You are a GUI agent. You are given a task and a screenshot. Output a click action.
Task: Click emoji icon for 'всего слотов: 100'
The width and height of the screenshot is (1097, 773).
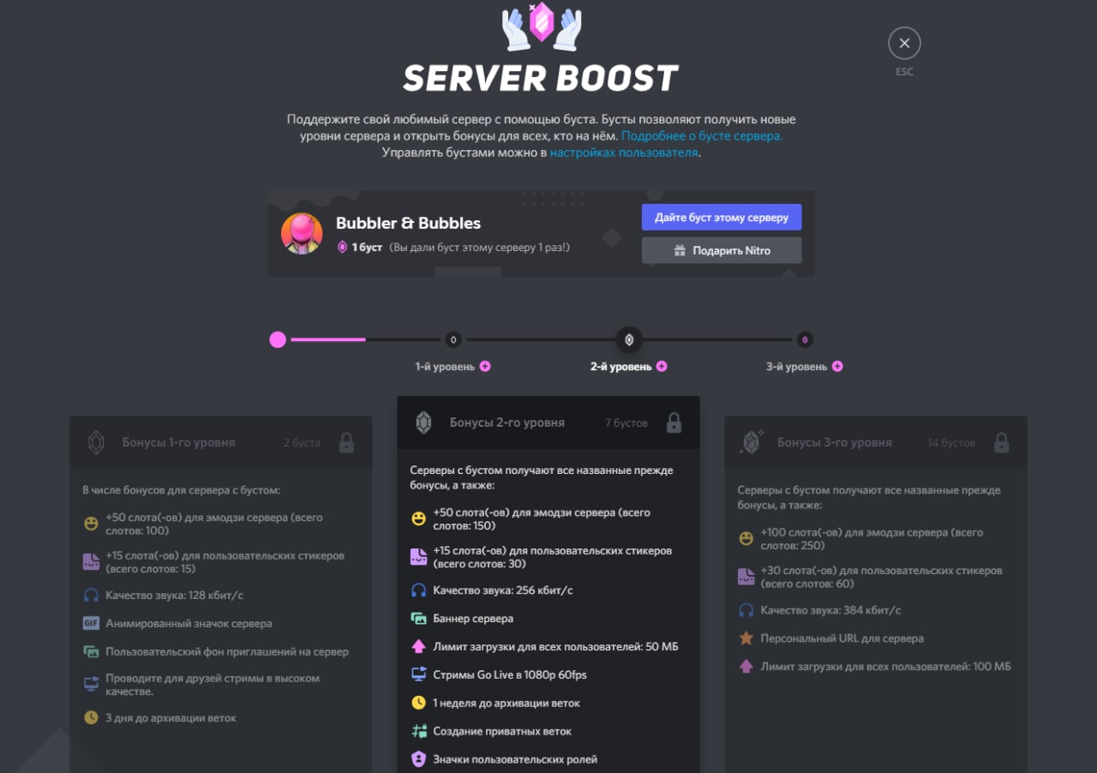(91, 524)
